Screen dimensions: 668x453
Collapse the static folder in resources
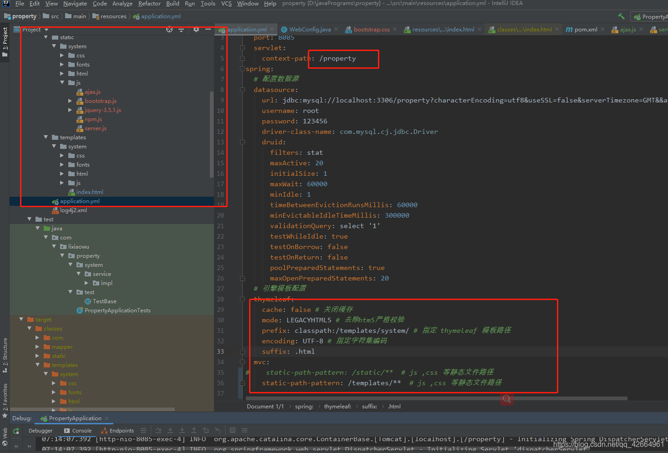[46, 37]
